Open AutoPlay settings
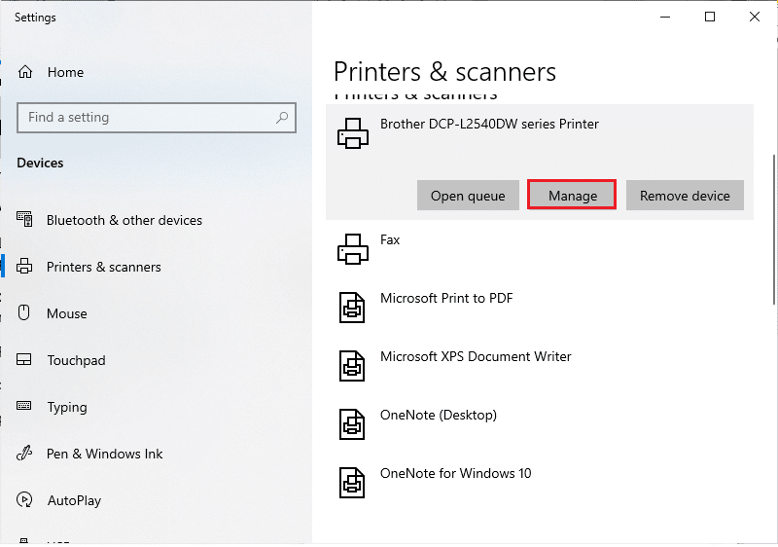This screenshot has width=778, height=547. click(x=156, y=500)
